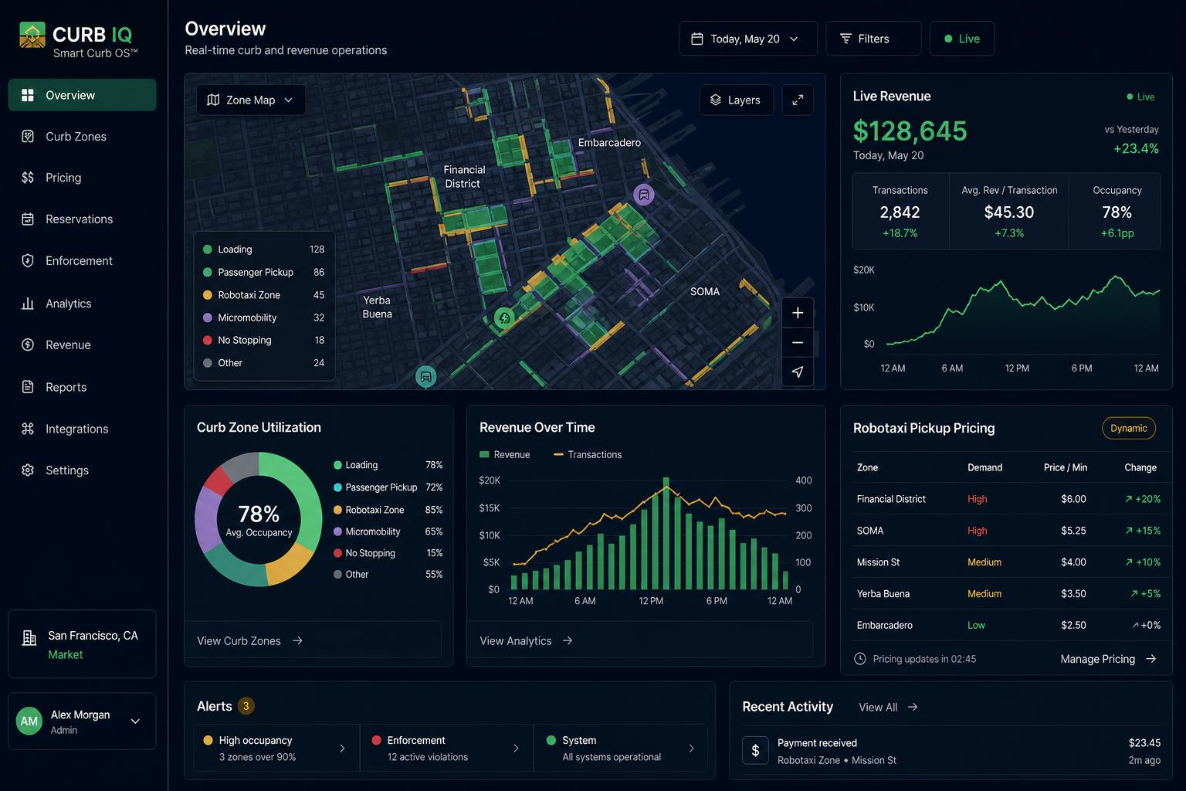The width and height of the screenshot is (1186, 791).
Task: Click the Settings gear icon
Action: click(28, 470)
